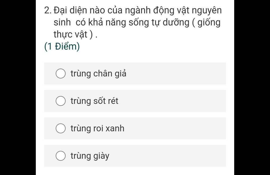
Task: Click the question number "2."
Action: (x=48, y=10)
